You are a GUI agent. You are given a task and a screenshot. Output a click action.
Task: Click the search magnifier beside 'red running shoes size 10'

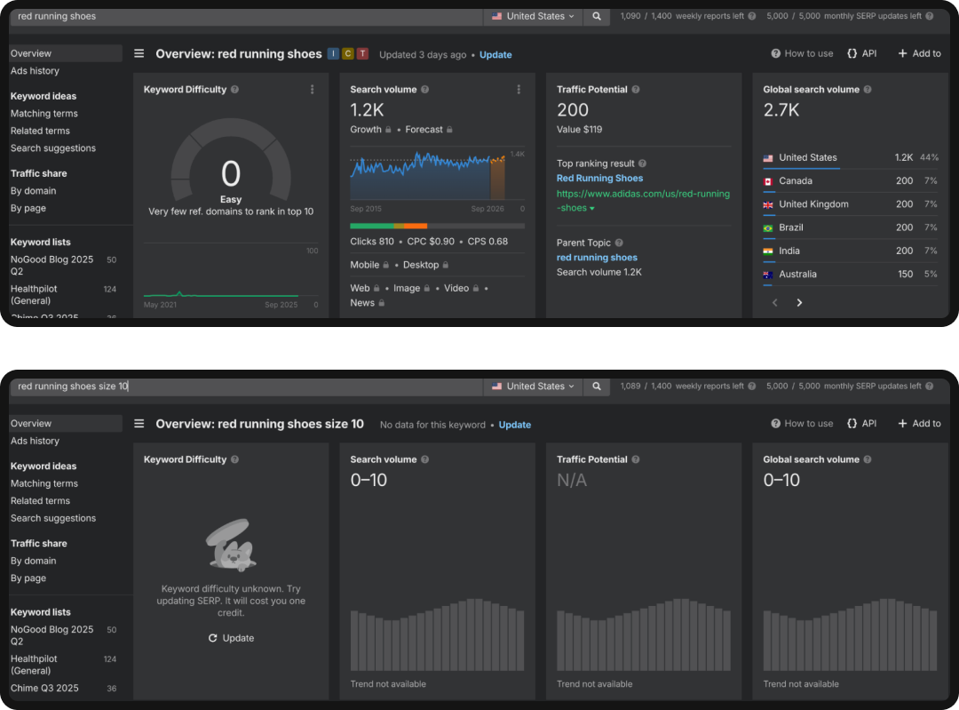click(597, 387)
